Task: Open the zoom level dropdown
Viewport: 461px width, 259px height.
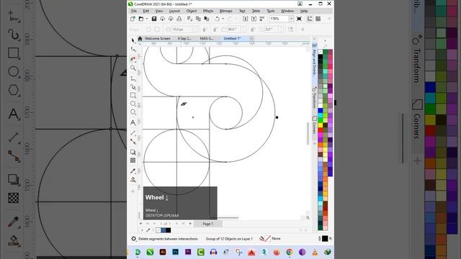Action: pyautogui.click(x=291, y=19)
